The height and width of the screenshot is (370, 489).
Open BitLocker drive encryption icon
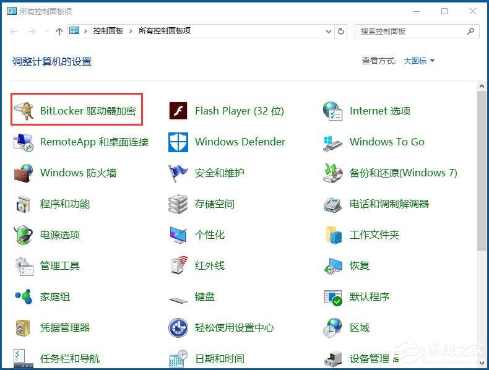coord(24,111)
